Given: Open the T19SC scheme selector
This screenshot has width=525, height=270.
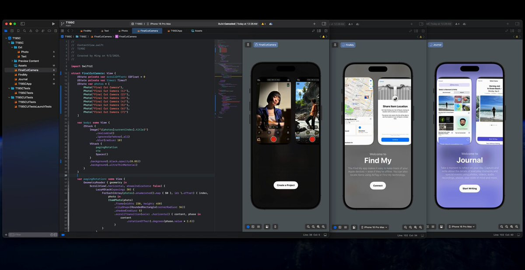Looking at the screenshot, I should pyautogui.click(x=138, y=24).
